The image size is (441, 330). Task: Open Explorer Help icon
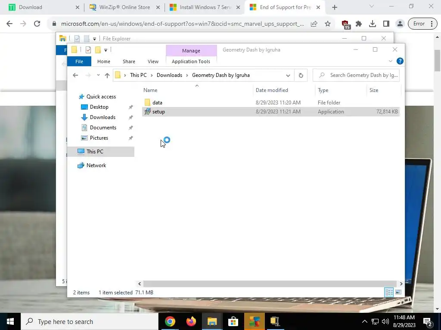pyautogui.click(x=400, y=61)
